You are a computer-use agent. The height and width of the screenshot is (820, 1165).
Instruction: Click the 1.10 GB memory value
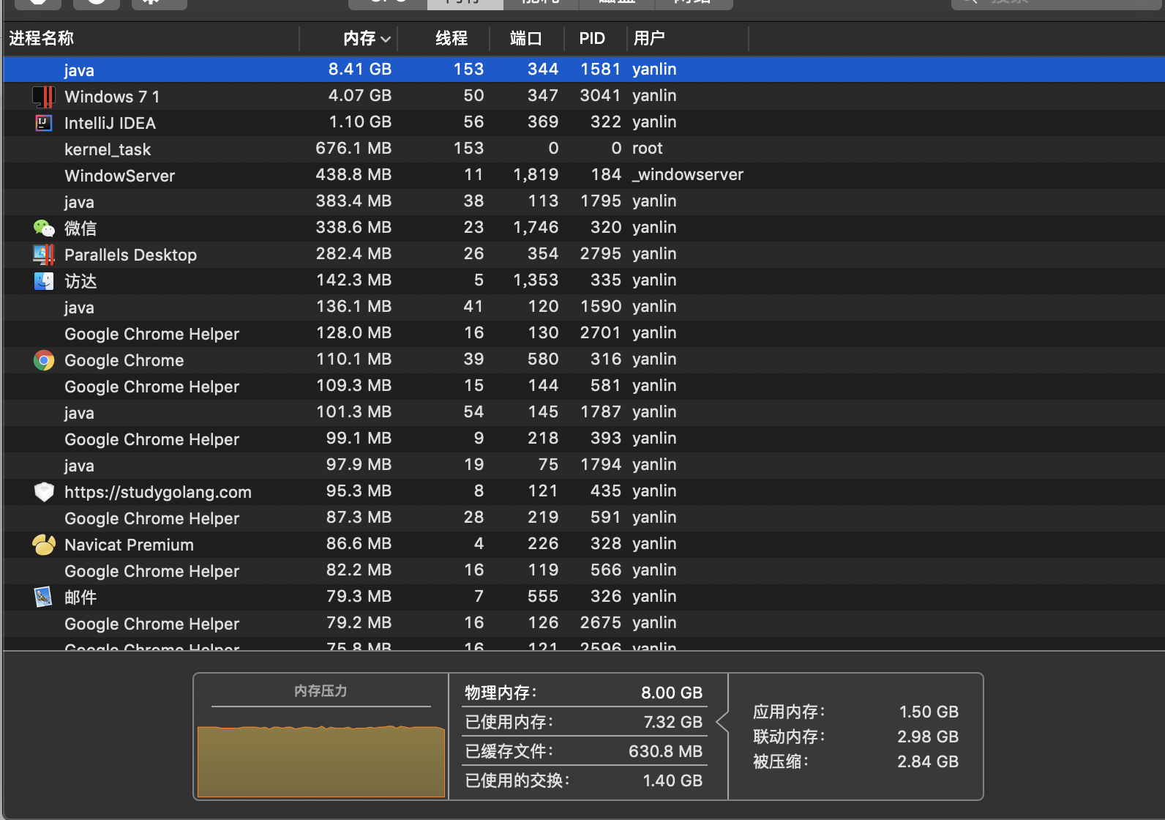click(x=359, y=122)
